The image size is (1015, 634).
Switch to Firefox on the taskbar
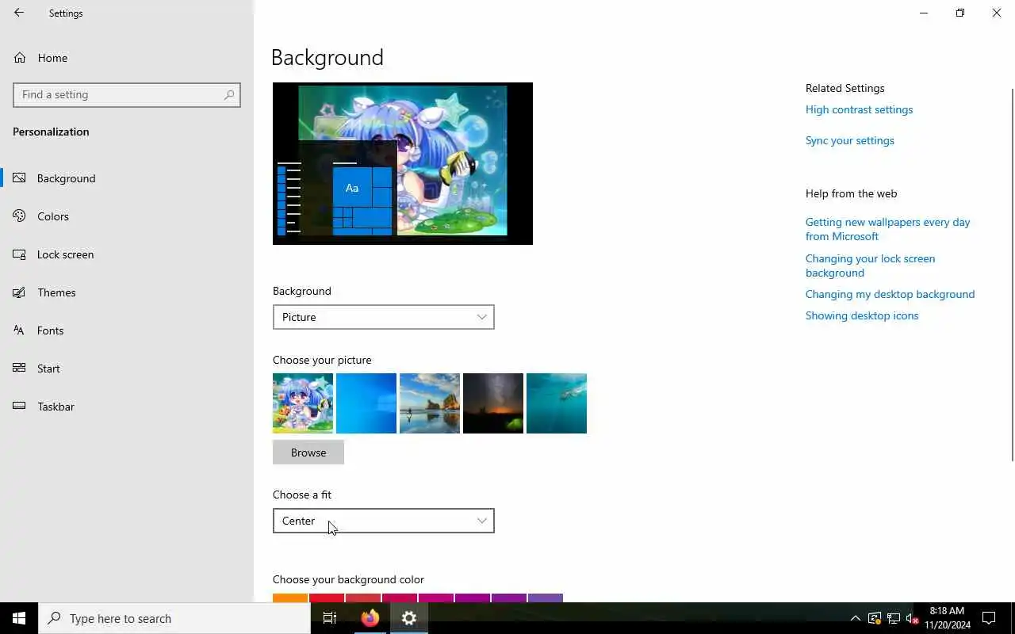coord(370,618)
